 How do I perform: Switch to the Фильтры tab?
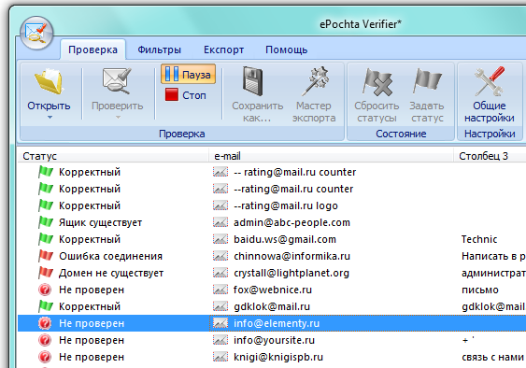(x=160, y=50)
